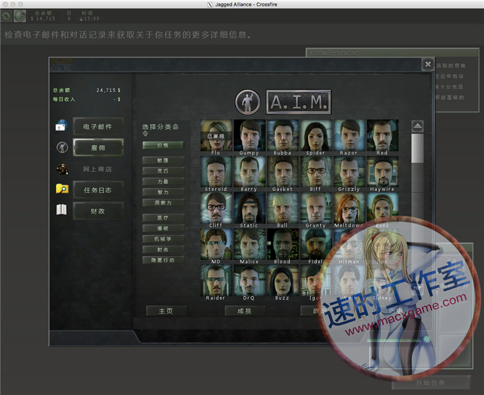Sort mercenaries by 力量
Screen dimensions: 484x395
[x=163, y=181]
